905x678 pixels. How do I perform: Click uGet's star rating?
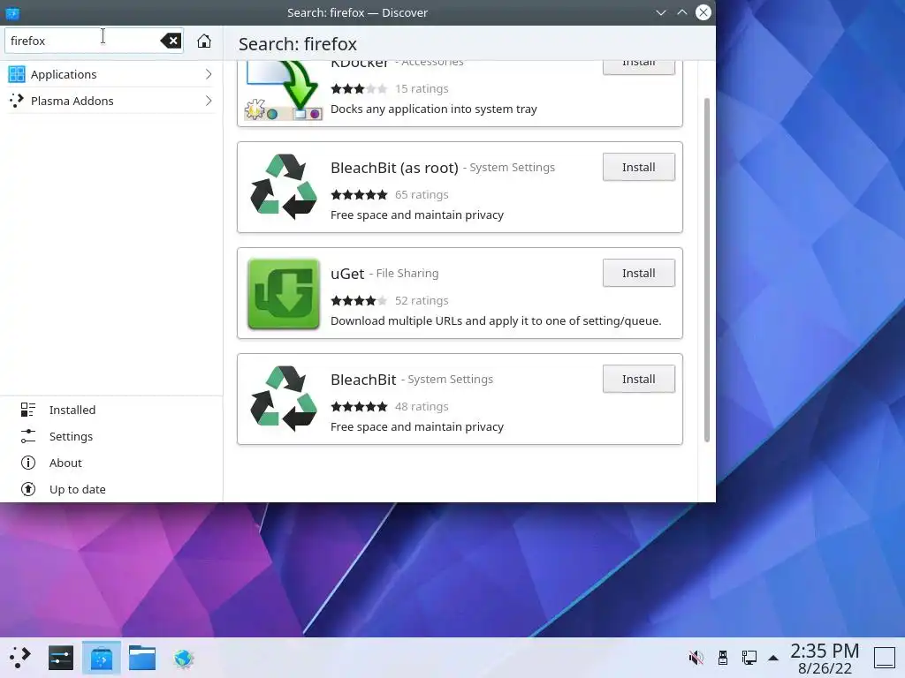tap(359, 301)
